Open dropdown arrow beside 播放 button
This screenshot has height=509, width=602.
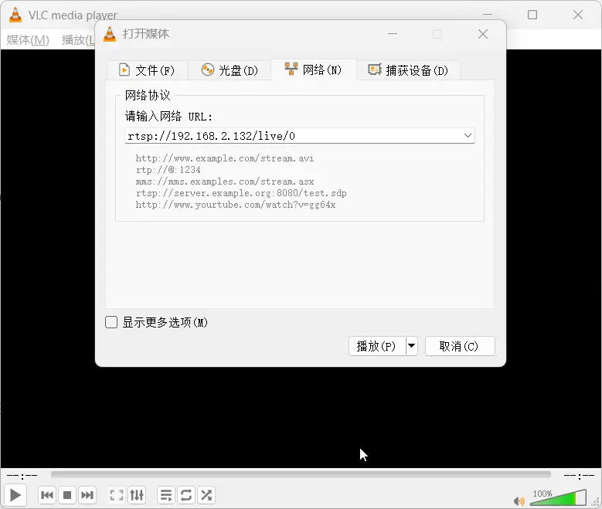coord(411,346)
